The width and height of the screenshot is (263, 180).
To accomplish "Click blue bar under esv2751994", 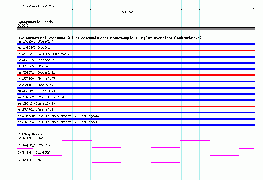I will pyautogui.click(x=136, y=82).
